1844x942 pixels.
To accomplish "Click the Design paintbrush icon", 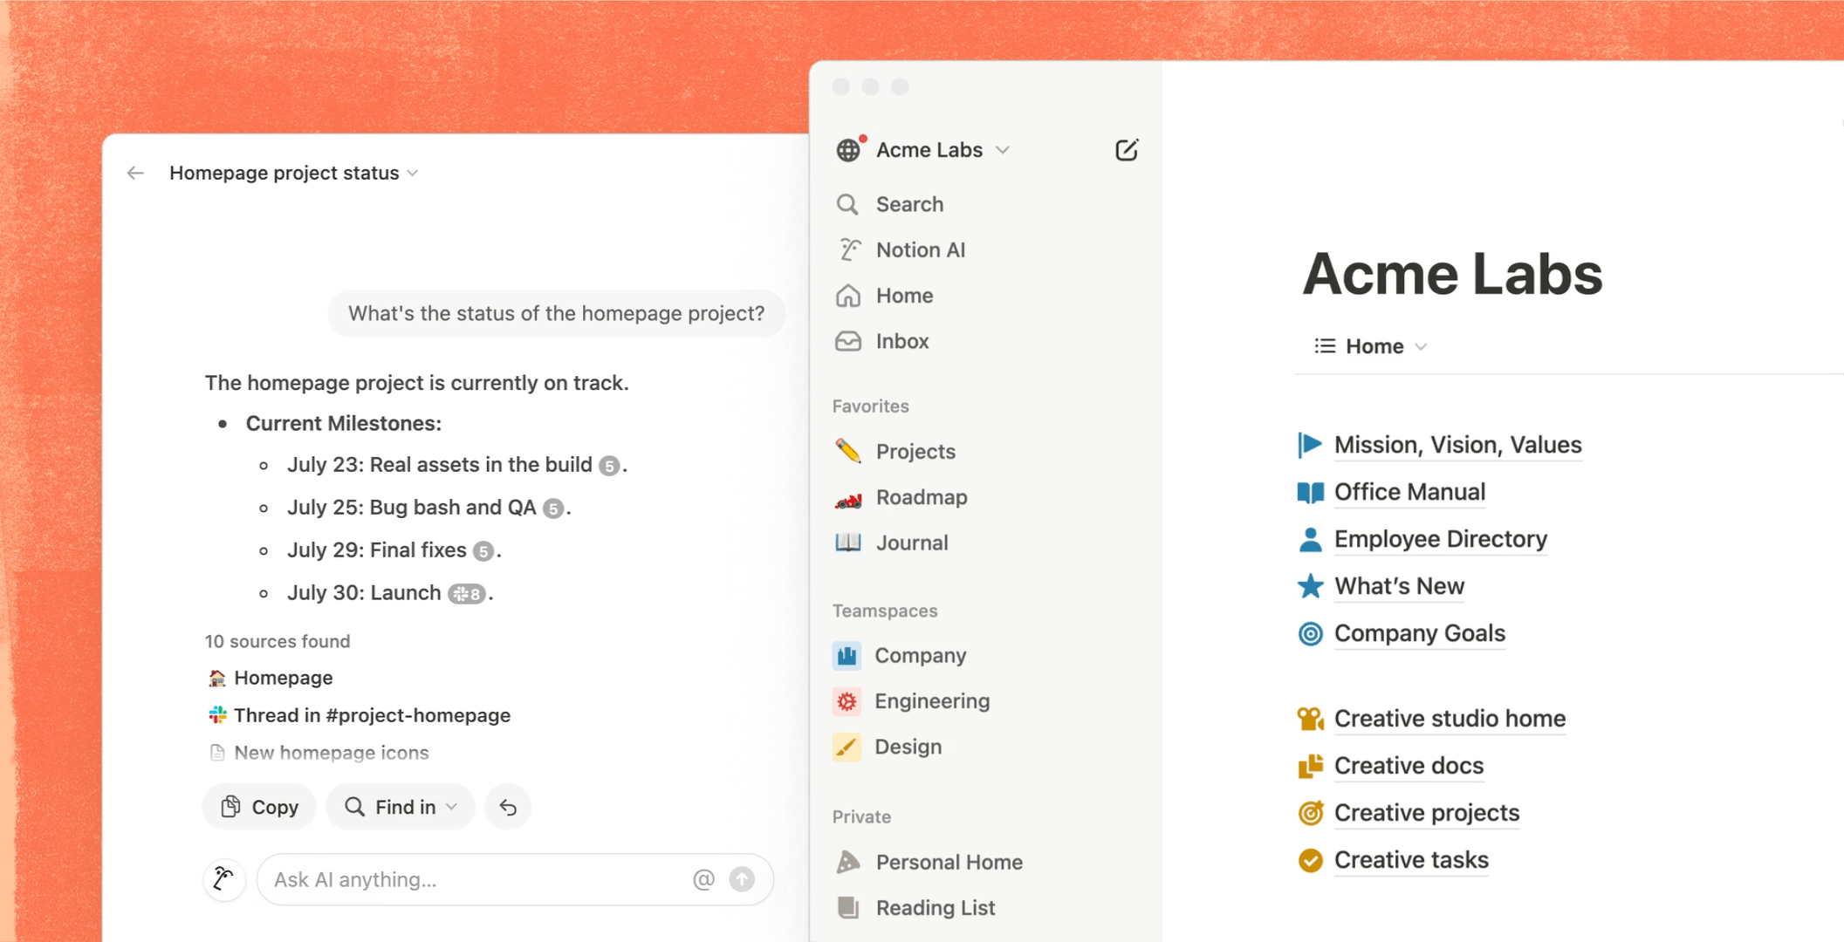I will 847,747.
